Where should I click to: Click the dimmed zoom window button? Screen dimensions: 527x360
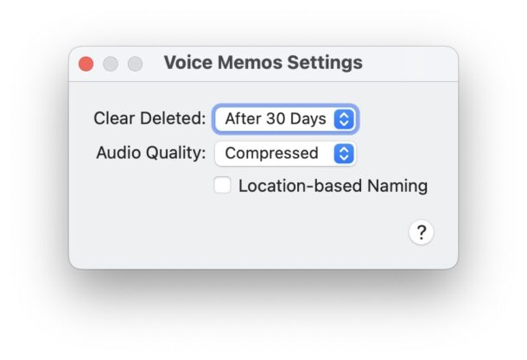135,64
